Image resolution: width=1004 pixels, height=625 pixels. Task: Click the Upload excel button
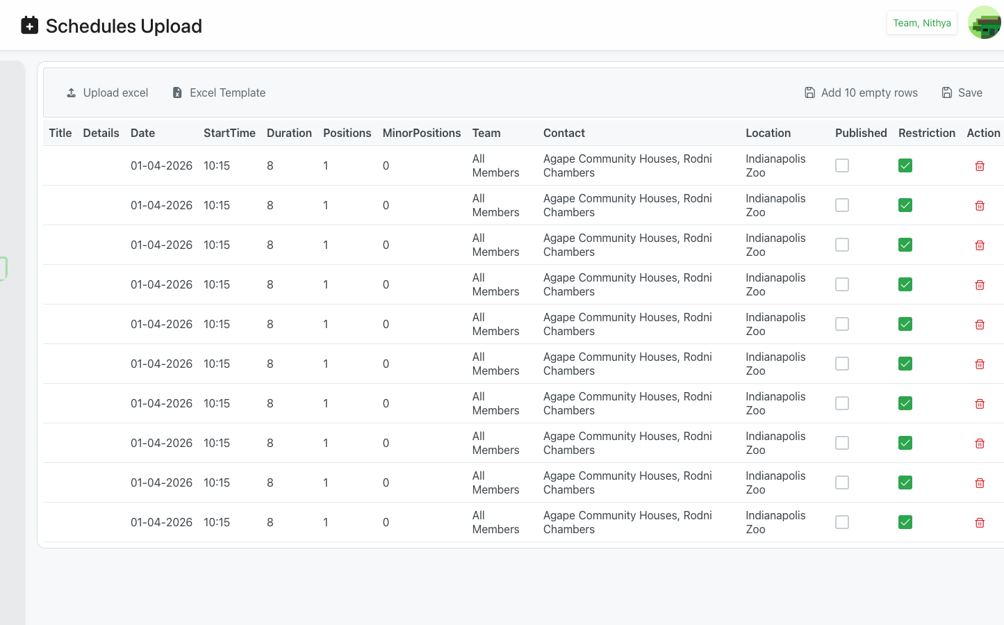point(107,92)
